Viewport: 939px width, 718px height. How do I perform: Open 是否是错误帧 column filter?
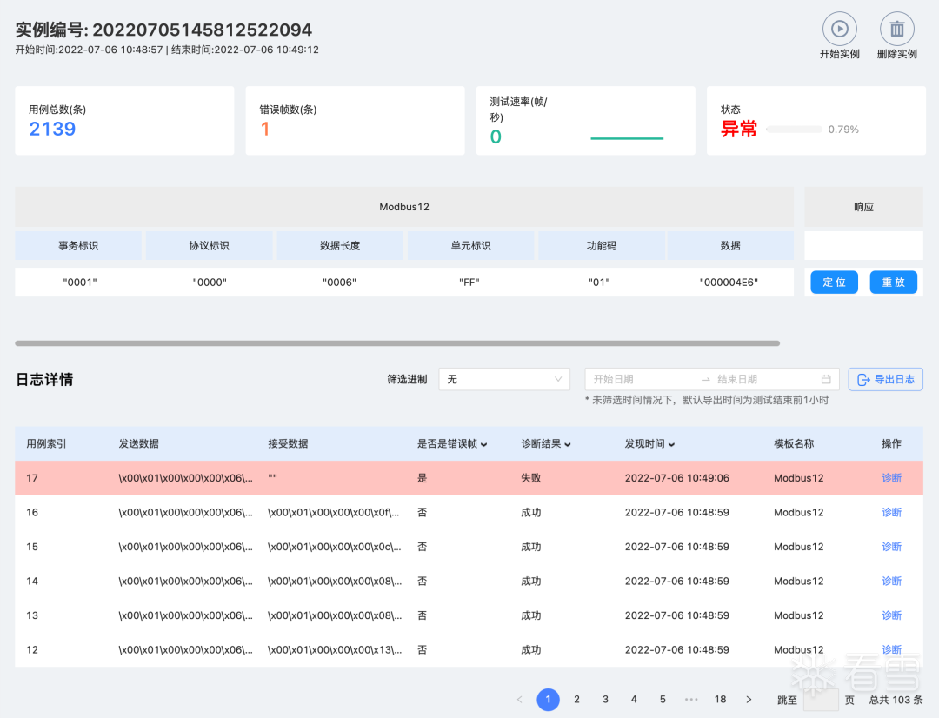(484, 444)
